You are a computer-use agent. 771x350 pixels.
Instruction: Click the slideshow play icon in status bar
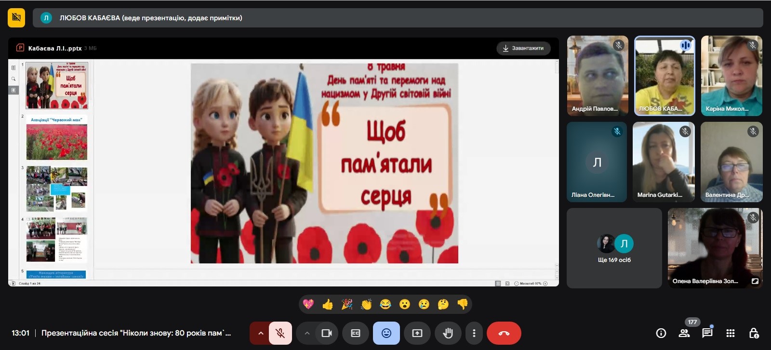click(x=13, y=284)
